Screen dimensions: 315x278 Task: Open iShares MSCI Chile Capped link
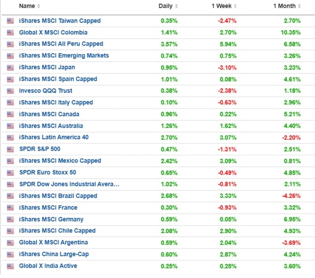coord(57,231)
